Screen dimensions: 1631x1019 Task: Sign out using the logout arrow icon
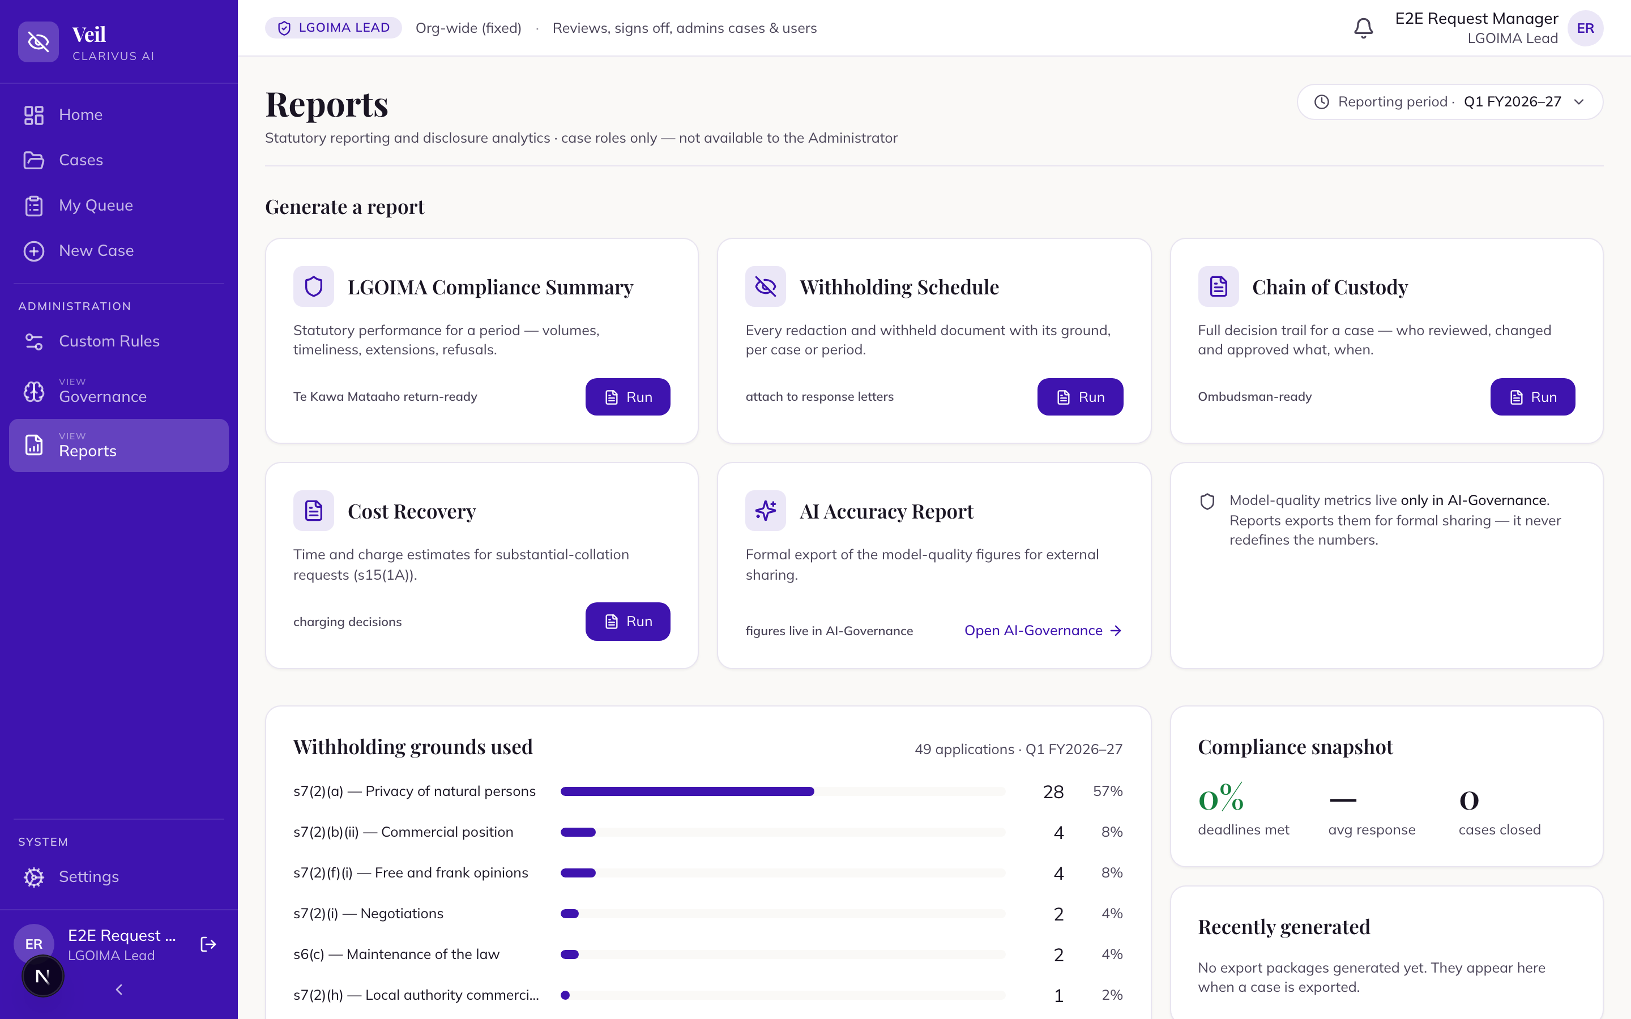[208, 944]
